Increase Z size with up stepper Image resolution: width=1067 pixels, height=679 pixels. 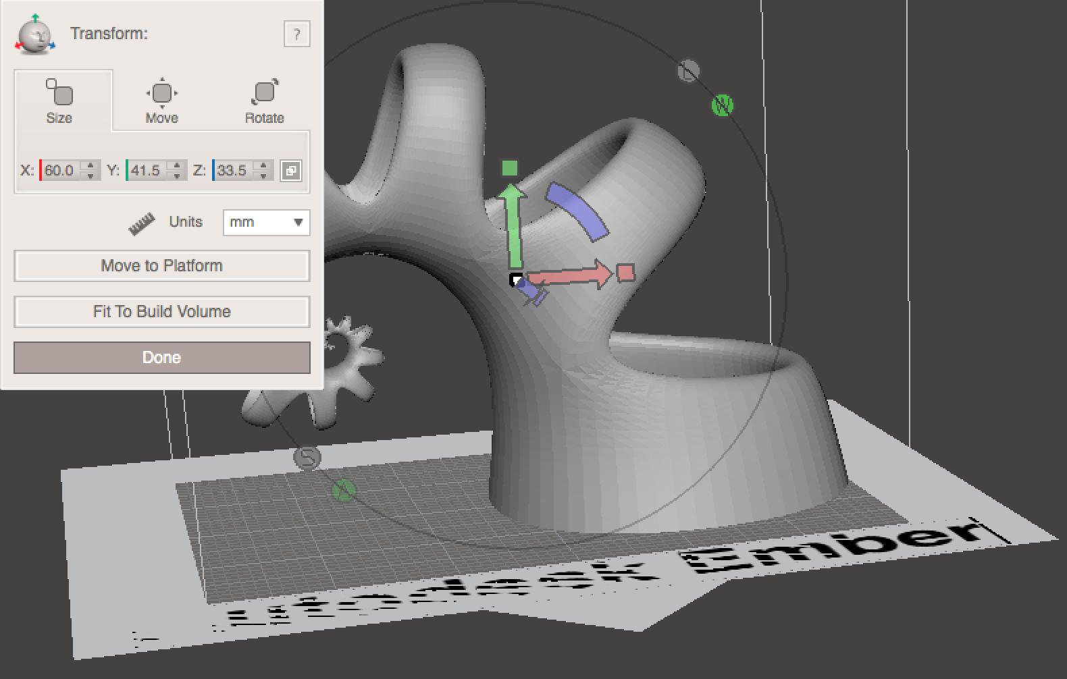click(x=264, y=165)
